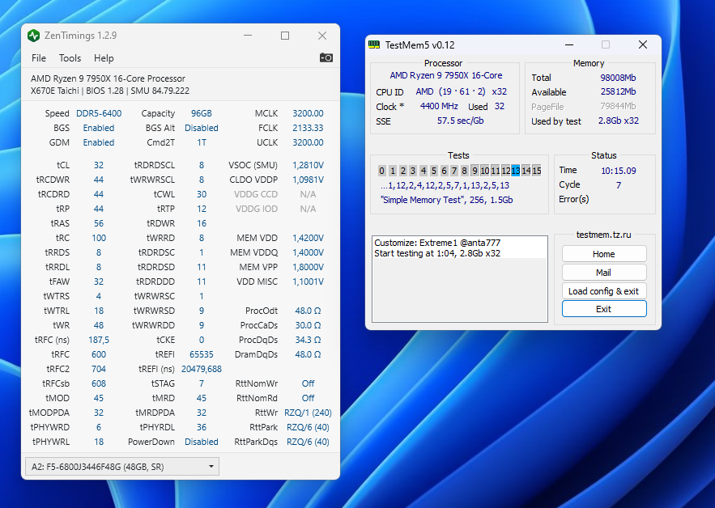Image resolution: width=715 pixels, height=508 pixels.
Task: Click the "Simple Memory Test", 256, 1.5Gb line
Action: pyautogui.click(x=446, y=200)
